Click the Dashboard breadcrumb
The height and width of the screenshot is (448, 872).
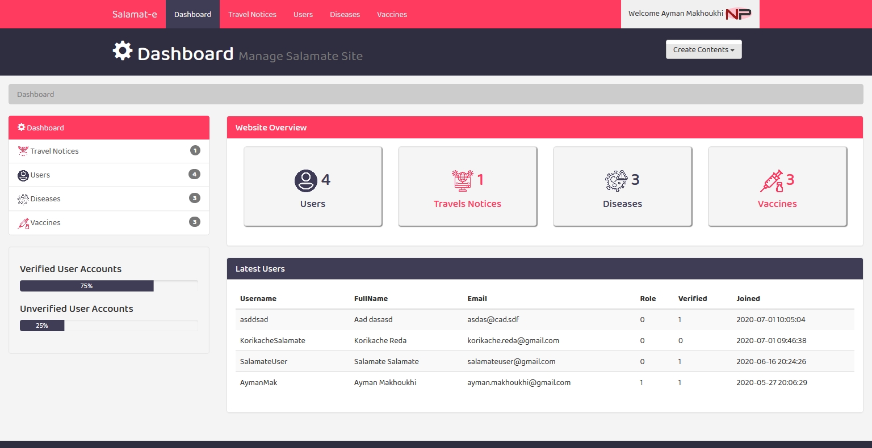36,95
